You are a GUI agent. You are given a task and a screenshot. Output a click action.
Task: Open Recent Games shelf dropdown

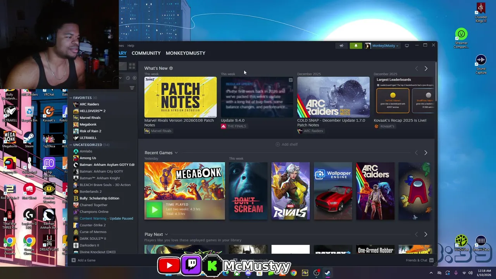point(176,153)
